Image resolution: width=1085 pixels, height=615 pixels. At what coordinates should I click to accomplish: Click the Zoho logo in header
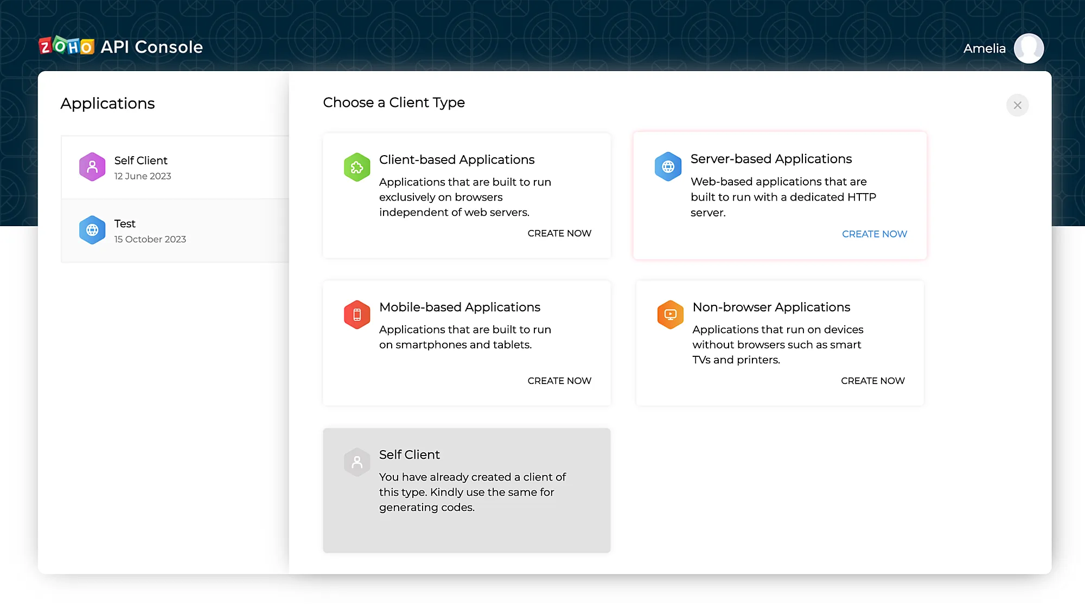pyautogui.click(x=66, y=47)
